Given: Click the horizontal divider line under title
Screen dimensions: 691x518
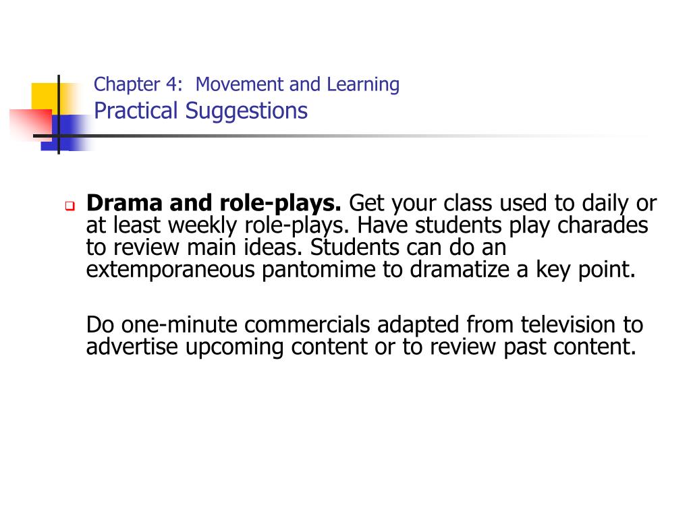Looking at the screenshot, I should [339, 136].
